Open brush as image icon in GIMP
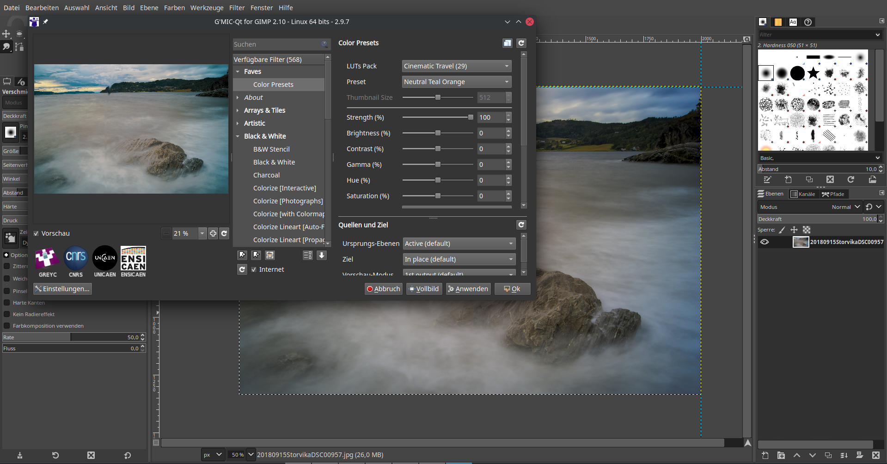The image size is (887, 464). click(x=872, y=179)
